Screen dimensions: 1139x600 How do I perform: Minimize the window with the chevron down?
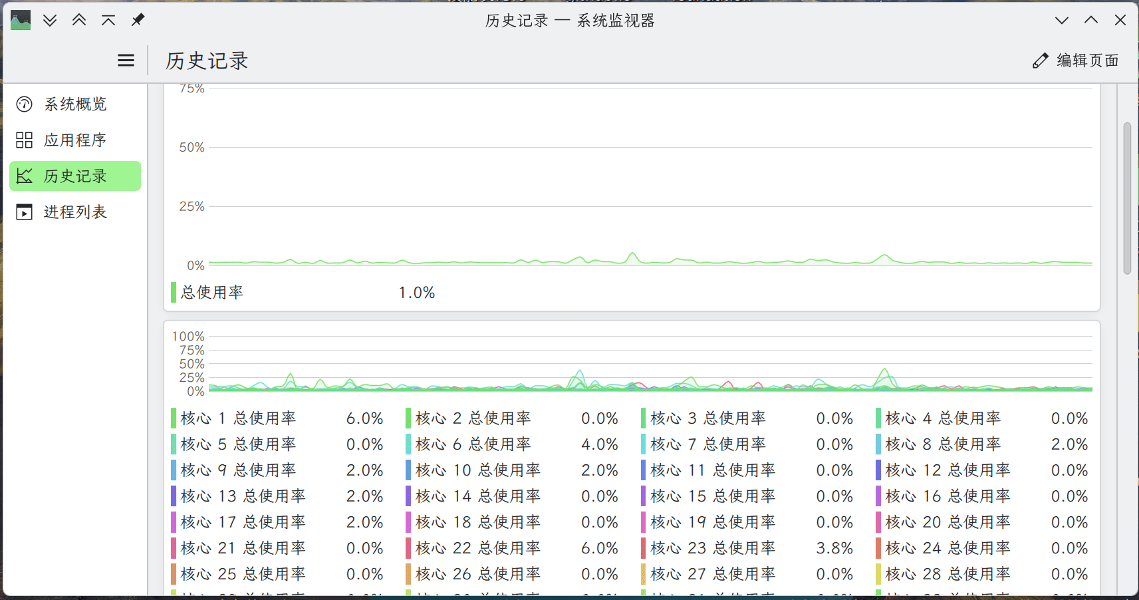coord(1062,20)
